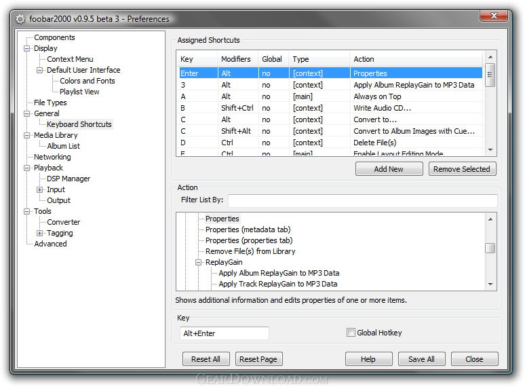
Task: Click the Action column header
Action: (416, 59)
